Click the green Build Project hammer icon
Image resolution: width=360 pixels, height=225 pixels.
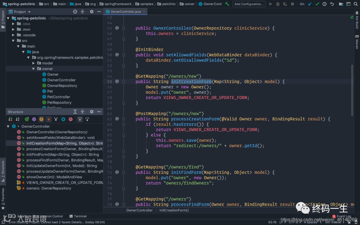[x=227, y=4]
